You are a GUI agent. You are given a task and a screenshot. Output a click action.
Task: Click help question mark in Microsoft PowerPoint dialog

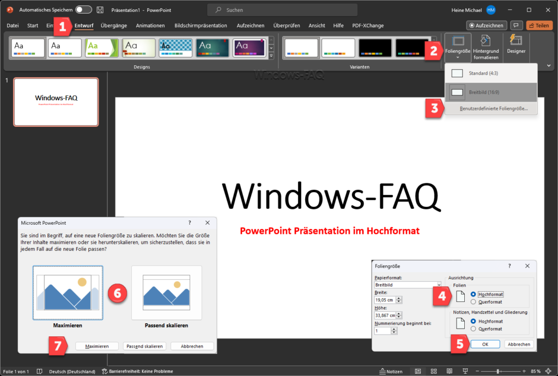point(189,223)
